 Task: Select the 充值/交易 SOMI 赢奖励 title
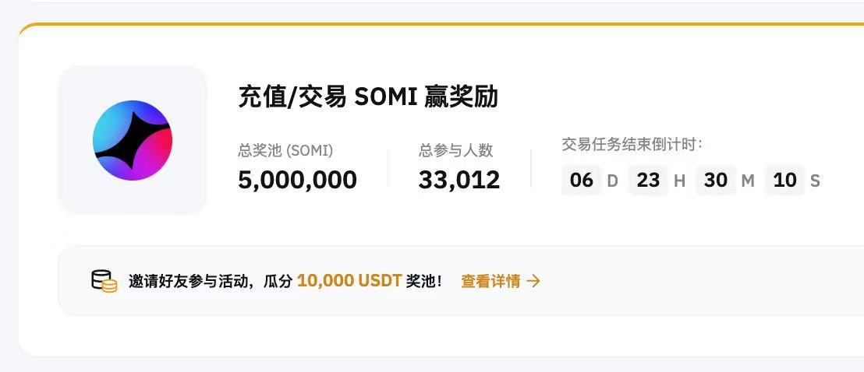pyautogui.click(x=368, y=97)
